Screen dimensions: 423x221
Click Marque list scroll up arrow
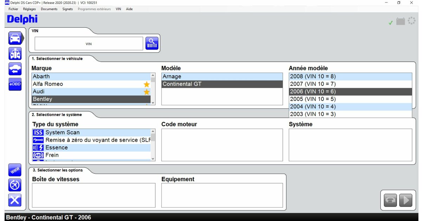click(x=153, y=75)
